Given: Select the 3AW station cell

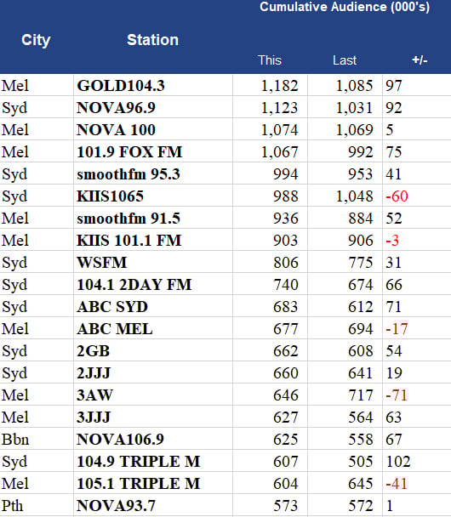Looking at the screenshot, I should pos(153,395).
